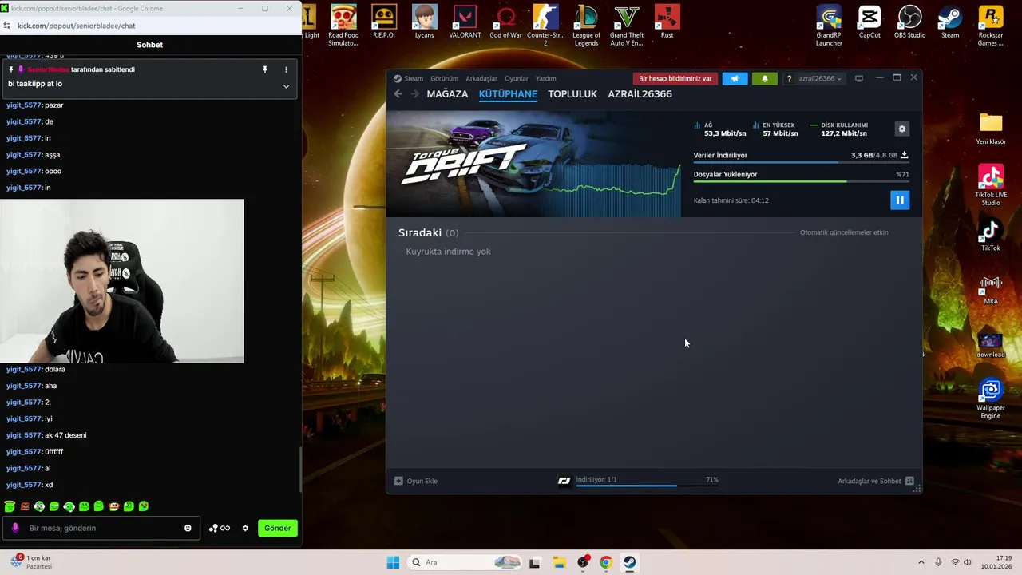1022x575 pixels.
Task: Open Arkadaşlar ve Sohbet
Action: click(x=875, y=481)
